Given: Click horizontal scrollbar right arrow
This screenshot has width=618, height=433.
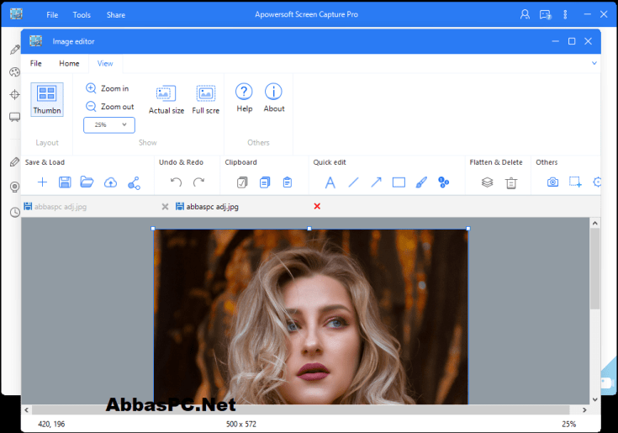Looking at the screenshot, I should (584, 409).
